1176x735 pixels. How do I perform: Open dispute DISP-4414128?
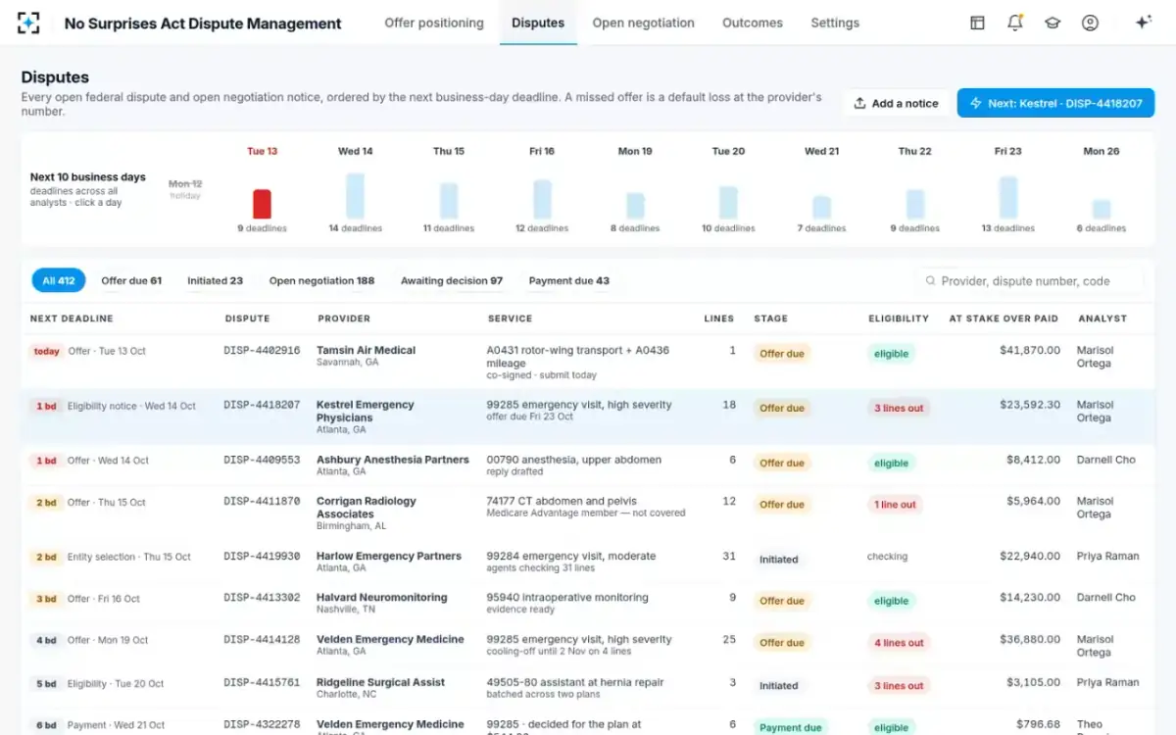[x=262, y=640]
